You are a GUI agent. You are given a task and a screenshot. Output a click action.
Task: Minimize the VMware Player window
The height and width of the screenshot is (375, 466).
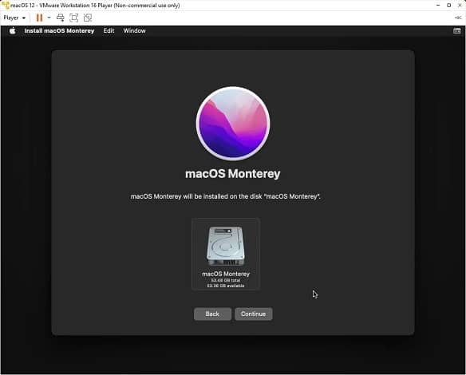click(438, 5)
